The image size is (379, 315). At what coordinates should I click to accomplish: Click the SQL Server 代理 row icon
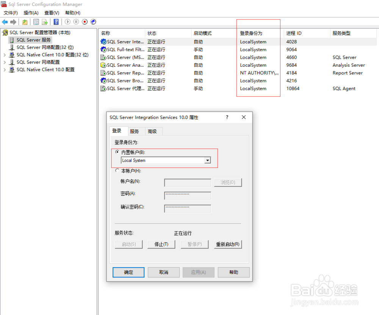(x=103, y=88)
